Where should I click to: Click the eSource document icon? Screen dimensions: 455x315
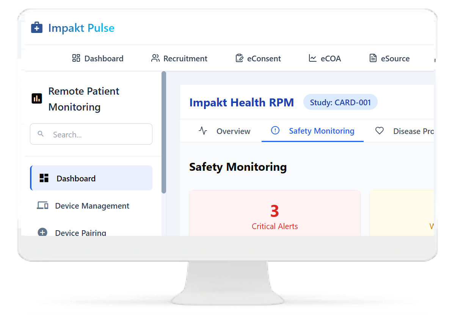point(373,58)
